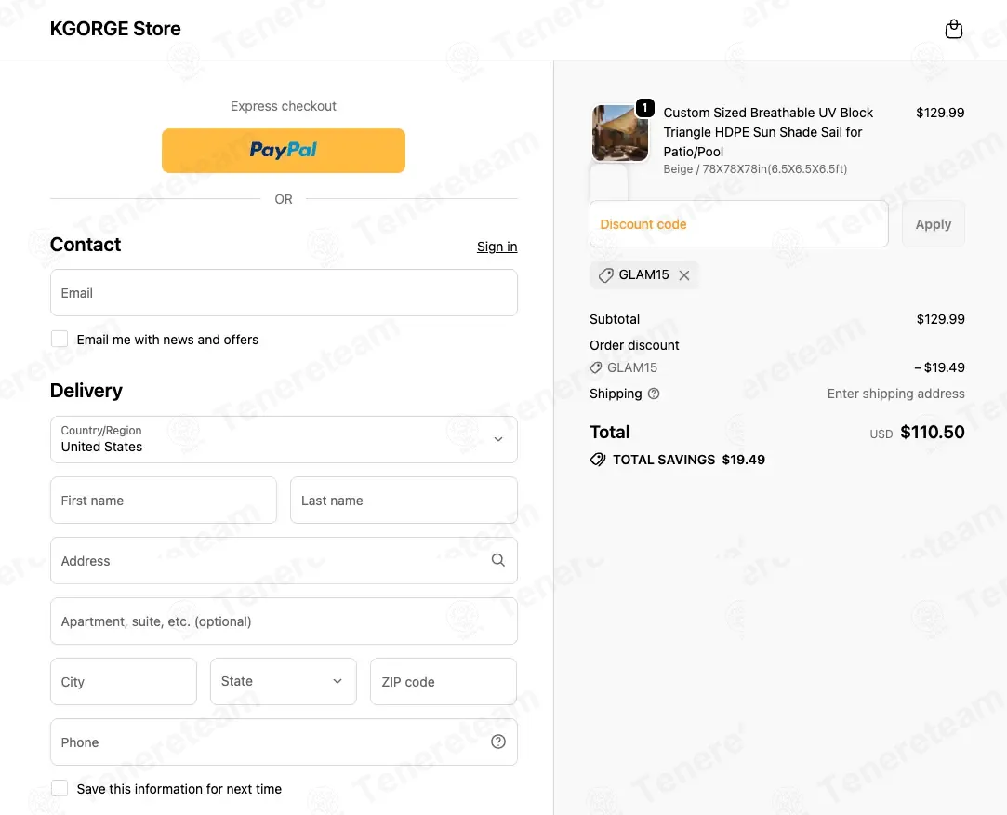Check Email me with news and offers
Viewport: 1007px width, 815px height.
point(60,339)
